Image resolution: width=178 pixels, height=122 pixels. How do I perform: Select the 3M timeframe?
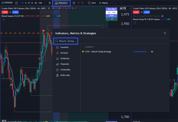[x=36, y=3]
